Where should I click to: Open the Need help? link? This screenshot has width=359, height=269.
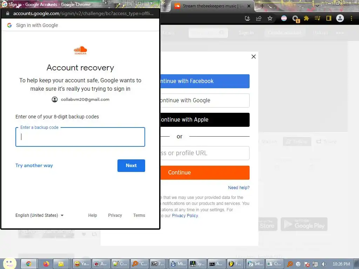click(x=238, y=188)
